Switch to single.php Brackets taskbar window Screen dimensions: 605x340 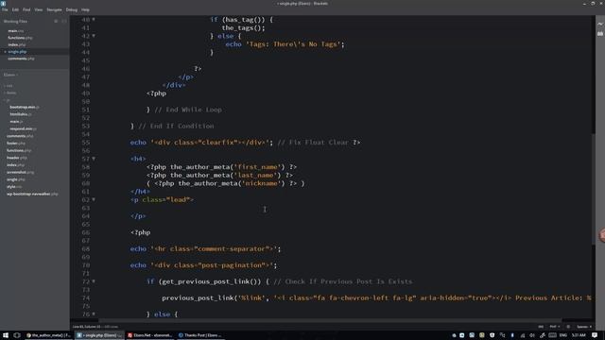[99, 335]
